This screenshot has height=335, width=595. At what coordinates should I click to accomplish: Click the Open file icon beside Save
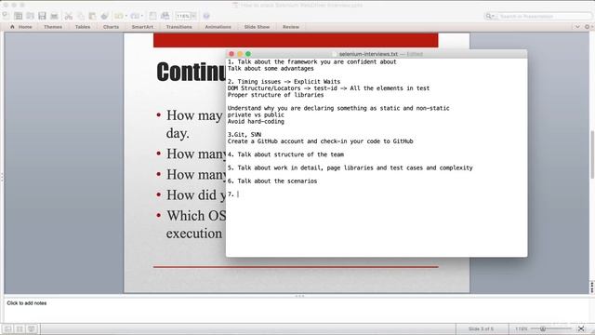coord(30,16)
